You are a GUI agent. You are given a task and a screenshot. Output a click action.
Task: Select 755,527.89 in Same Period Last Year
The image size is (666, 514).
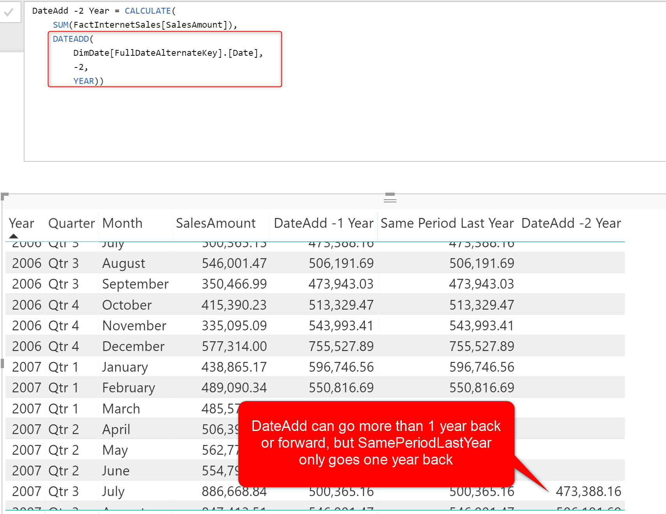(482, 346)
